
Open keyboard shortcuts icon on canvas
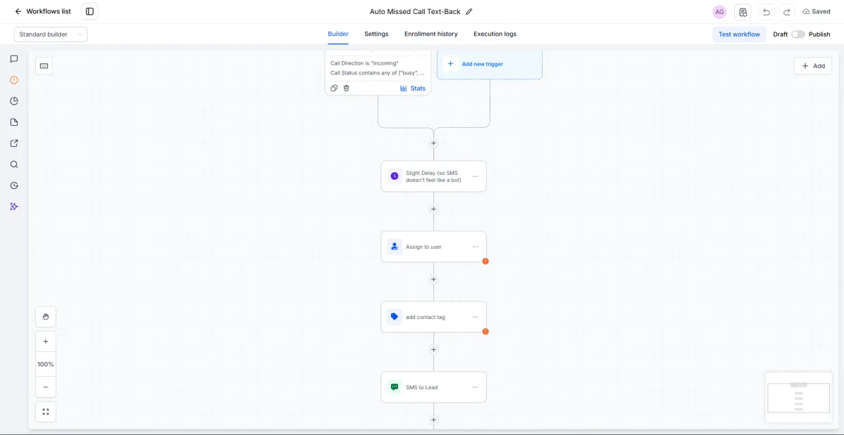point(44,65)
